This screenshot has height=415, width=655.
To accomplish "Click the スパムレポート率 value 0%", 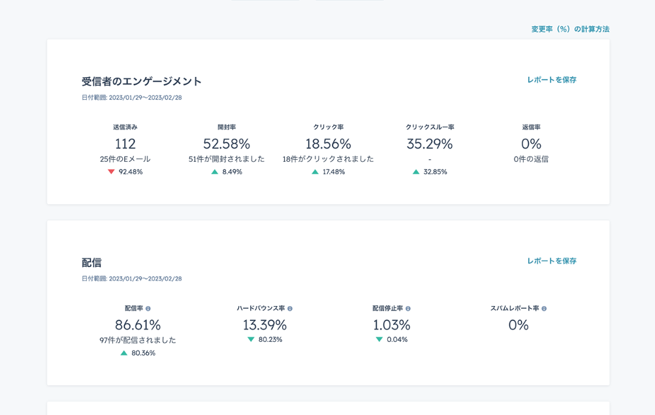I will (x=519, y=325).
